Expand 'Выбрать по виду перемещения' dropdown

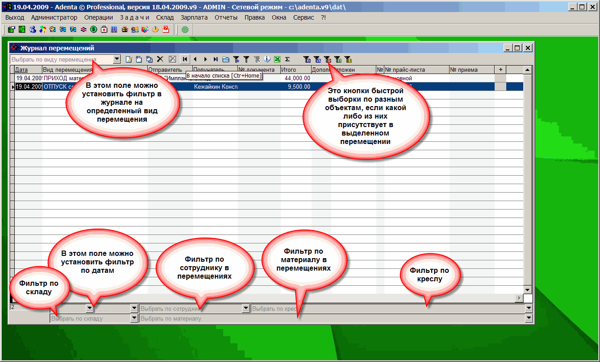coord(117,59)
